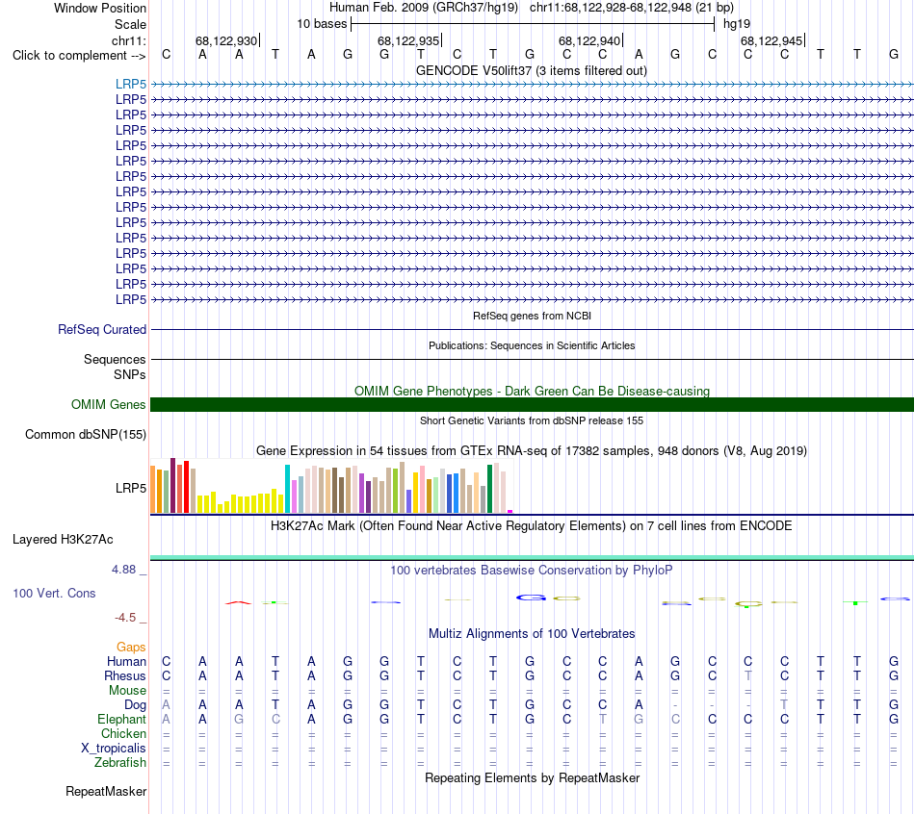Click 'Click to complement -->' label
Image resolution: width=915 pixels, height=814 pixels.
tap(79, 56)
